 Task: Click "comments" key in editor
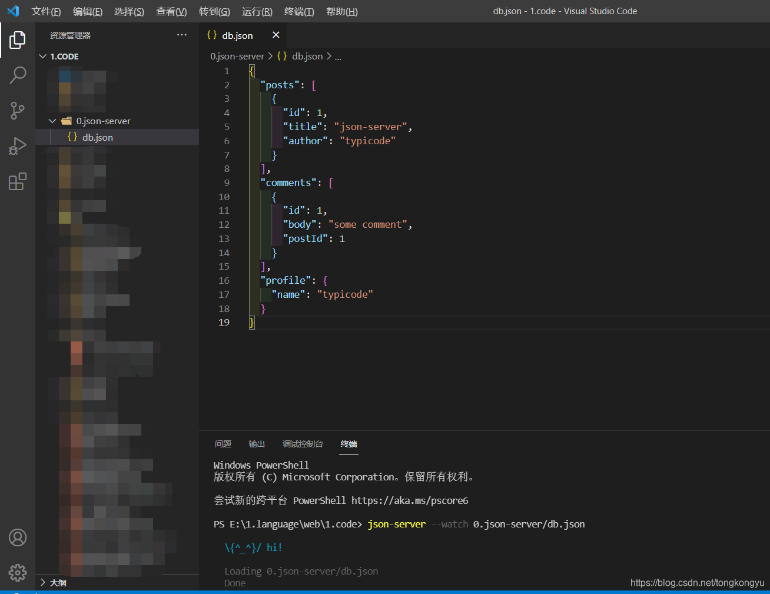click(288, 182)
